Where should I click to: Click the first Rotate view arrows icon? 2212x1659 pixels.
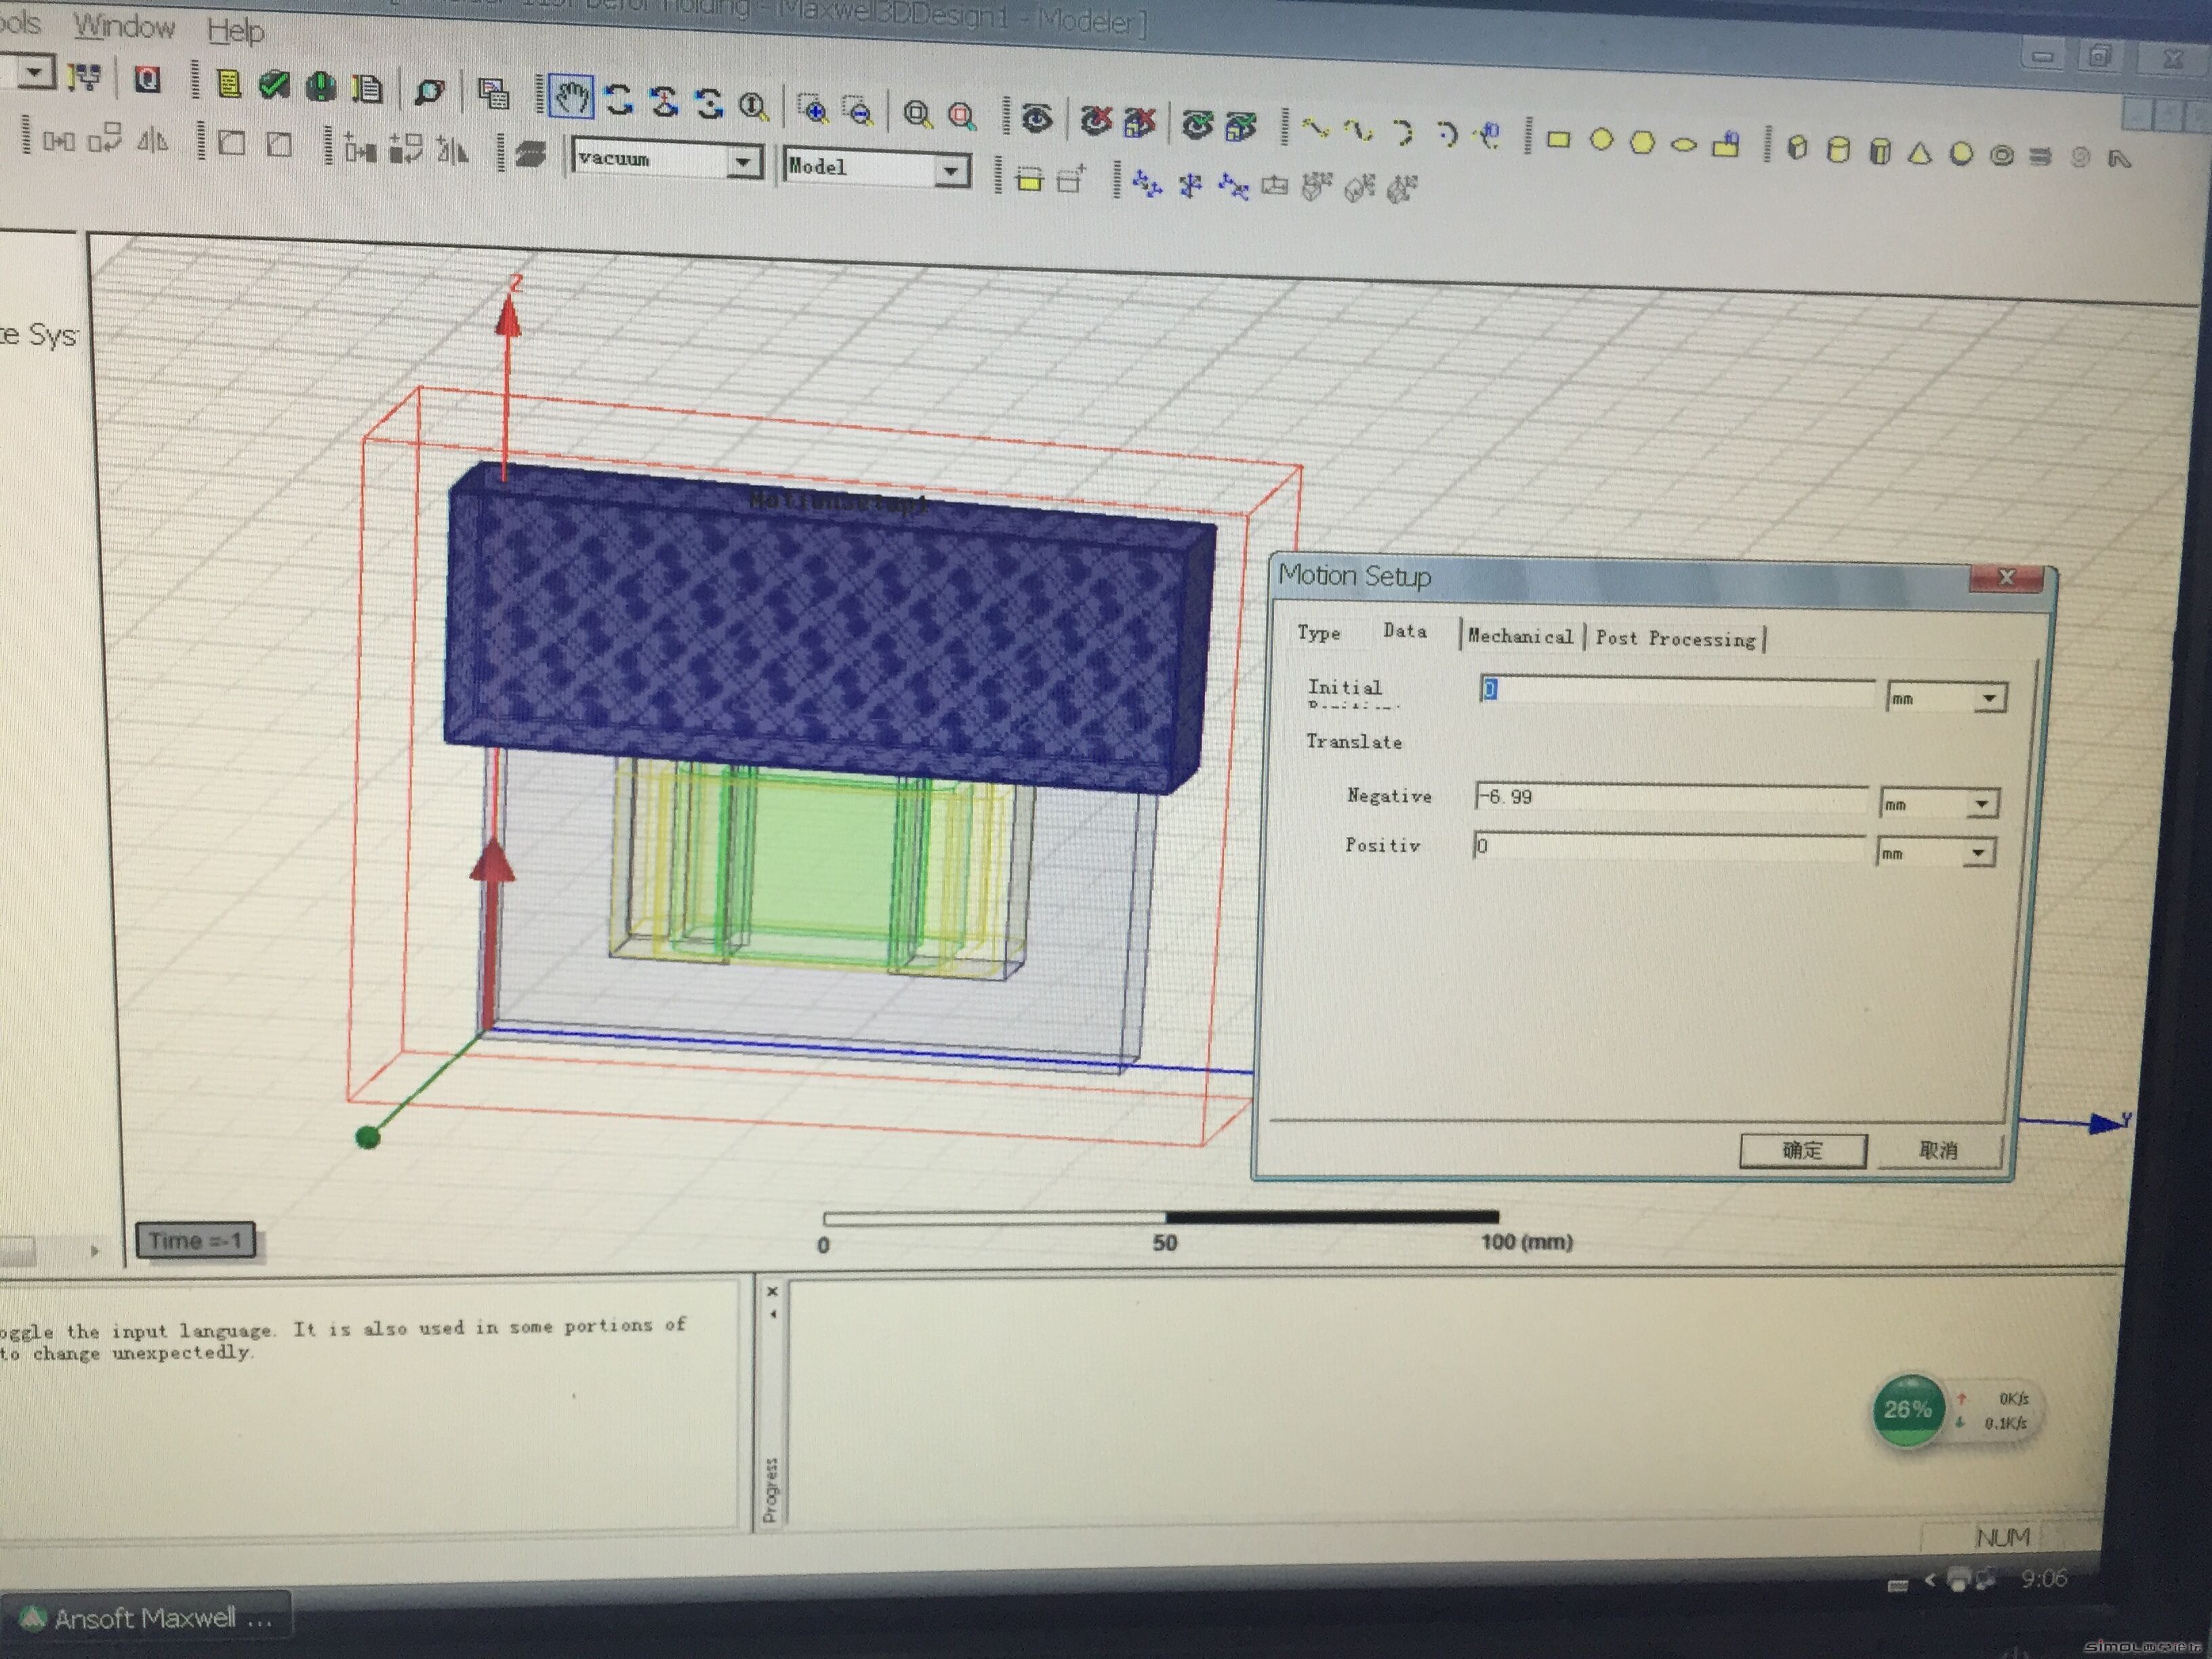pyautogui.click(x=619, y=99)
